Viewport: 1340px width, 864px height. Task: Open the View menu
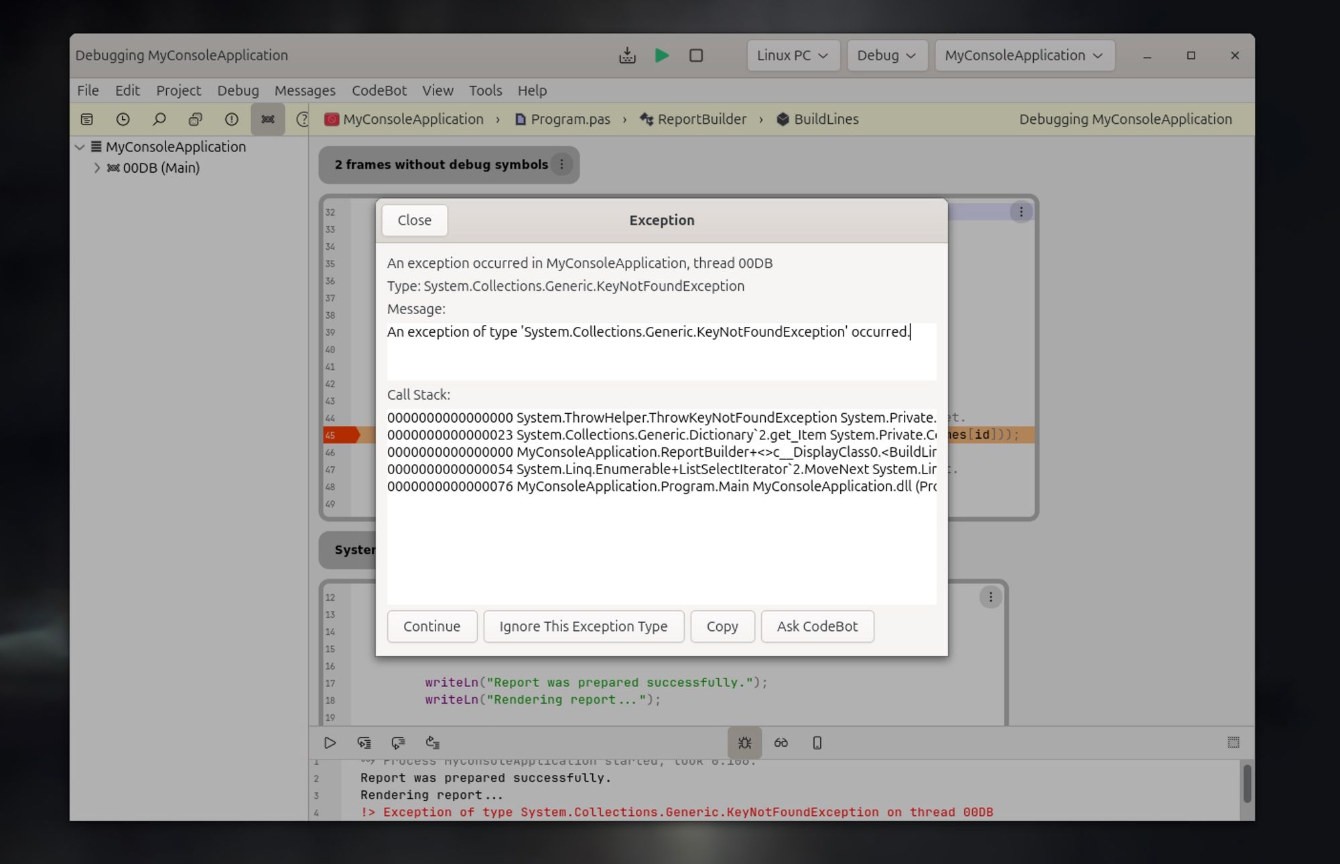[438, 90]
